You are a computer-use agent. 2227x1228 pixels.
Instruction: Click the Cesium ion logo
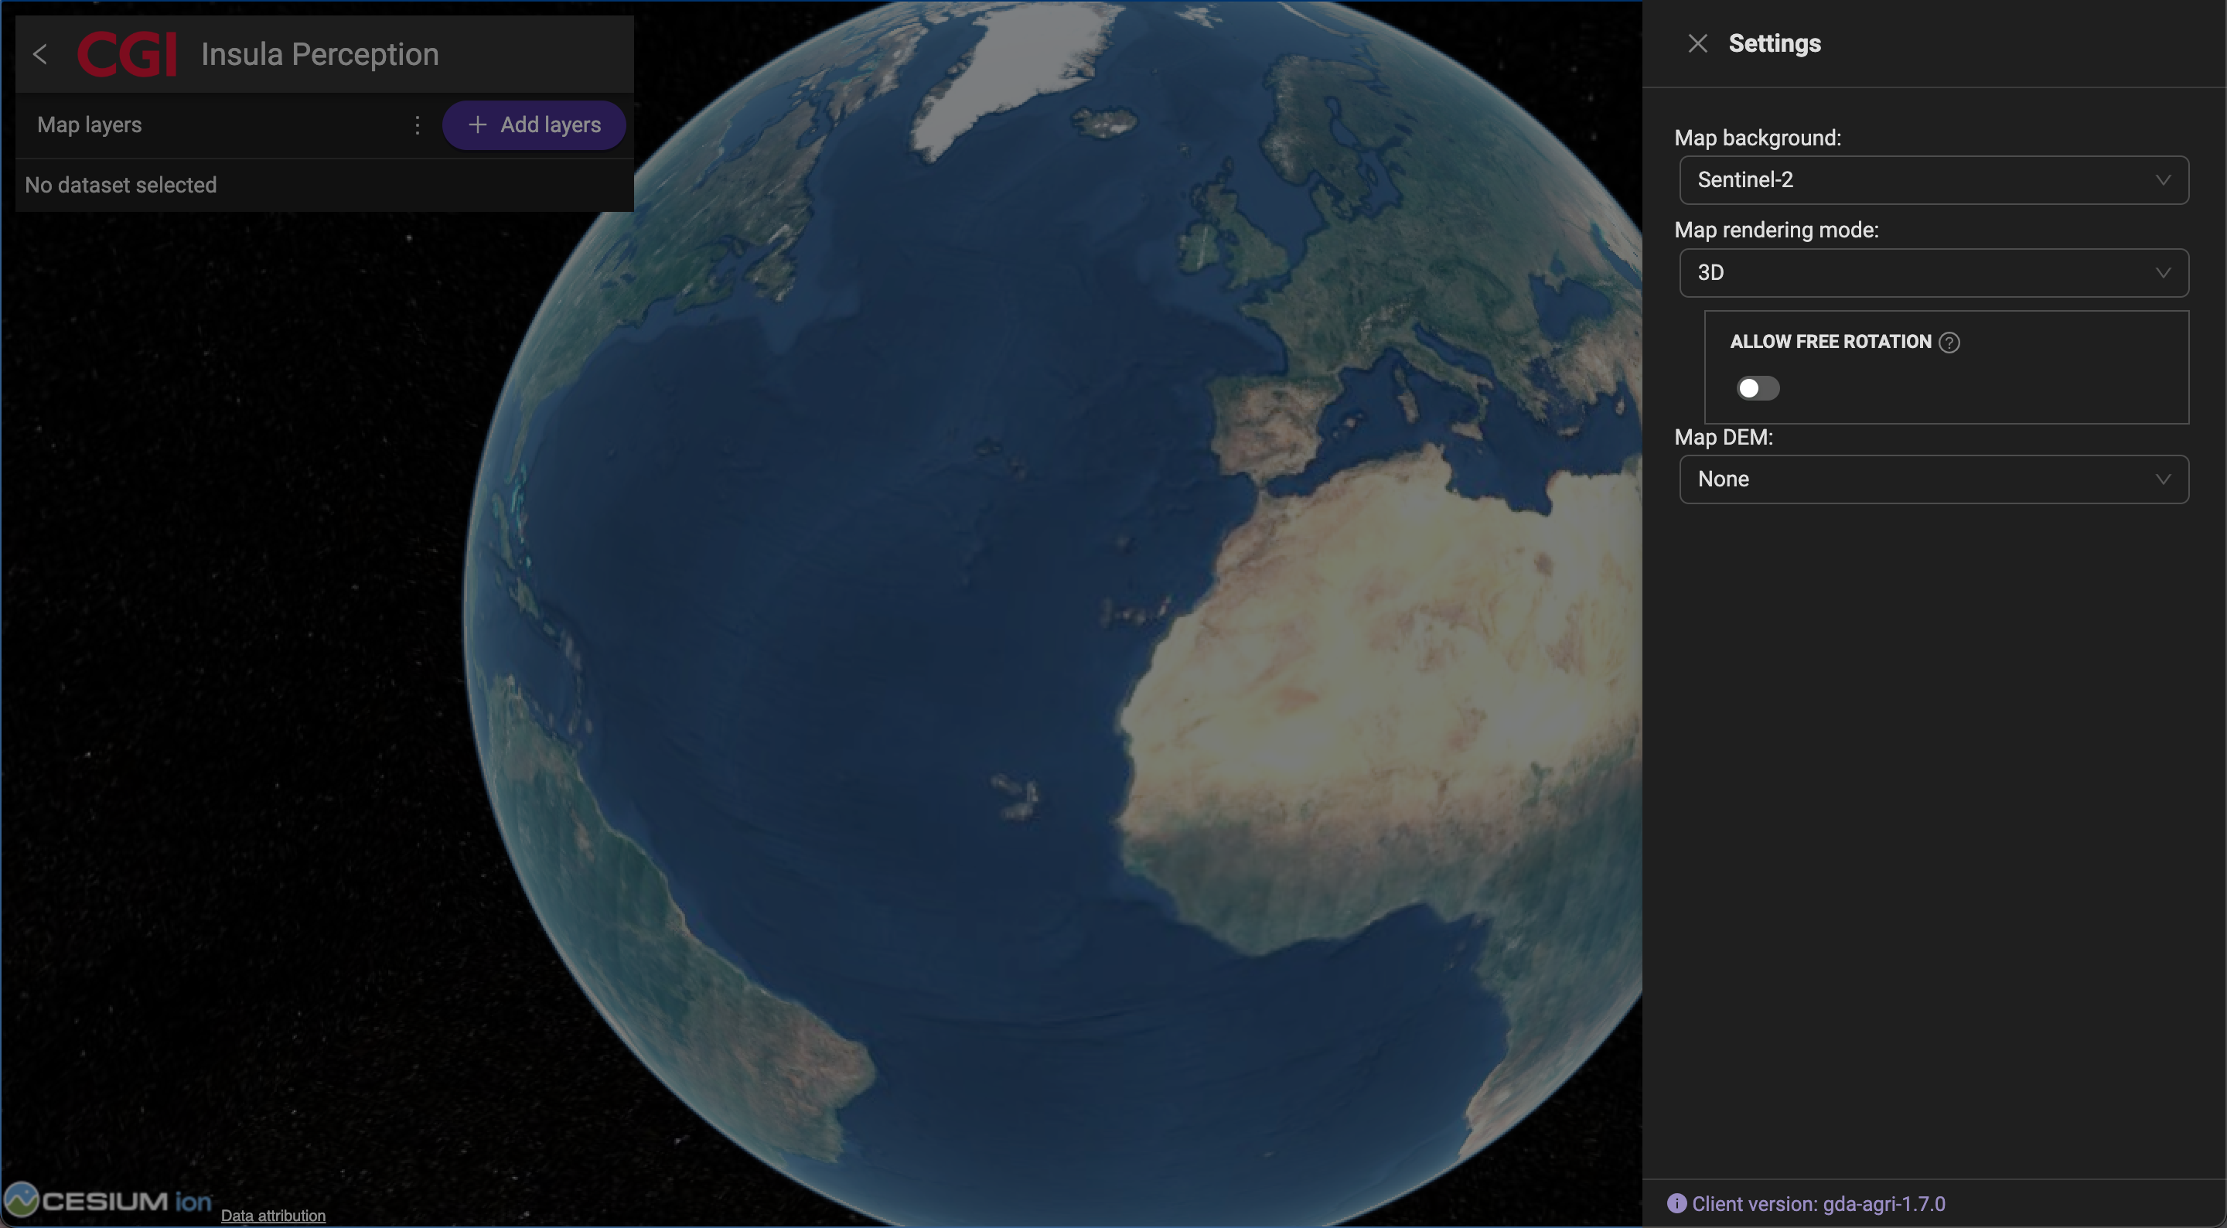pos(108,1200)
